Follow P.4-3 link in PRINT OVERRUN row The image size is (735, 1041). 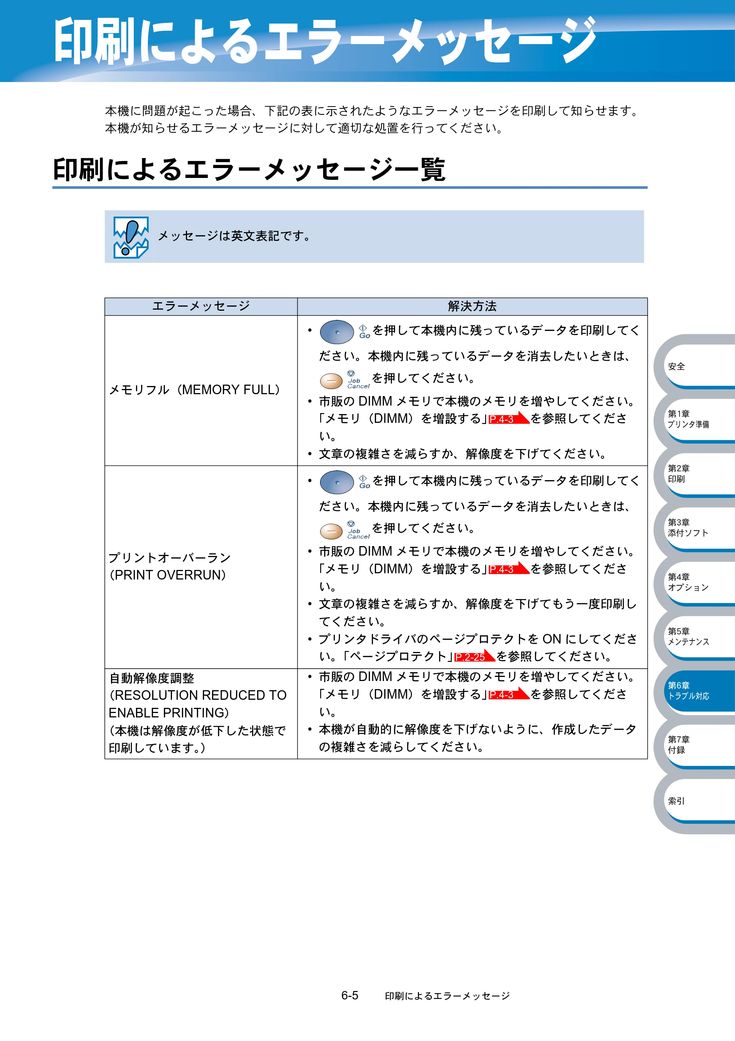508,568
